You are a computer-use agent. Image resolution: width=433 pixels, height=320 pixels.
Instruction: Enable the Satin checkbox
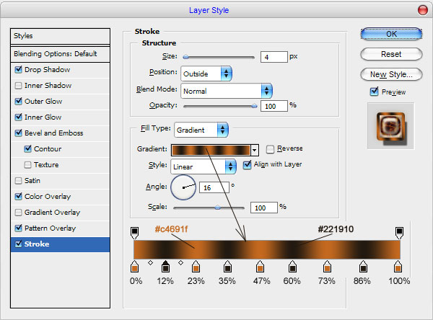click(19, 181)
